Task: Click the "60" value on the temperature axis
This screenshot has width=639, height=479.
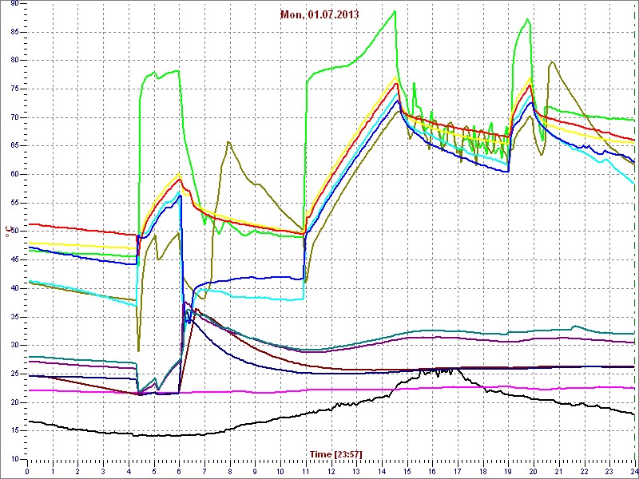Action: point(15,174)
